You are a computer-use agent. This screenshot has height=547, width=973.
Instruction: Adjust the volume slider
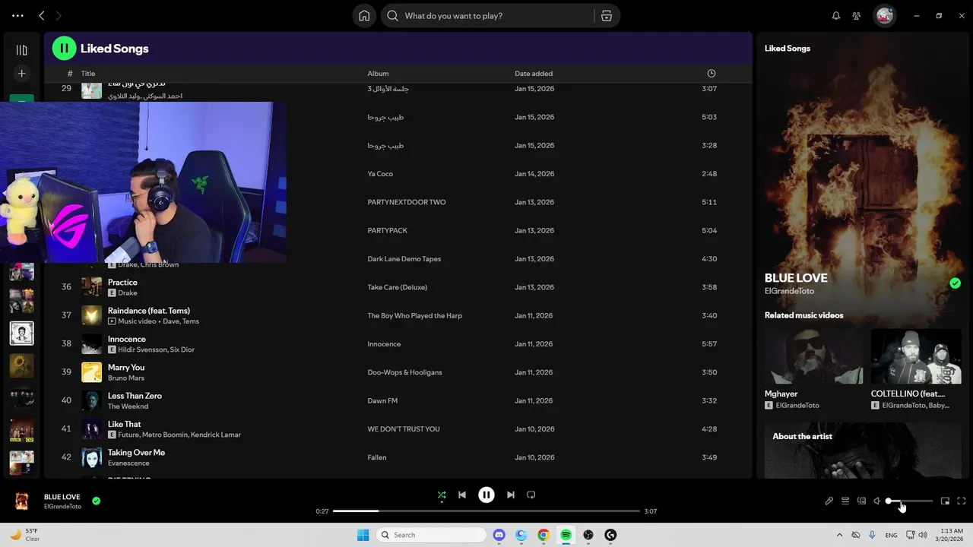point(909,501)
